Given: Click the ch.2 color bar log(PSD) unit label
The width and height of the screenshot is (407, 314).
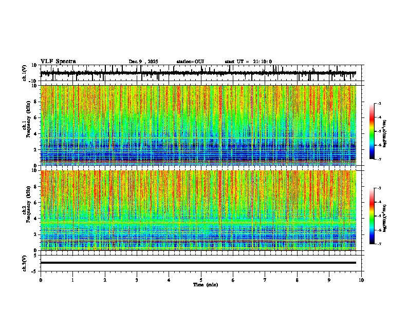Looking at the screenshot, I should click(385, 218).
